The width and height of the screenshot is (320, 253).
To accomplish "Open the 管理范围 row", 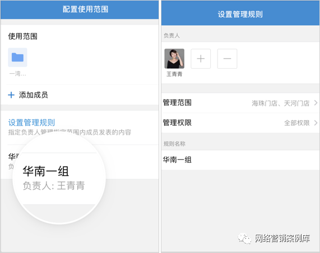I will coord(240,103).
